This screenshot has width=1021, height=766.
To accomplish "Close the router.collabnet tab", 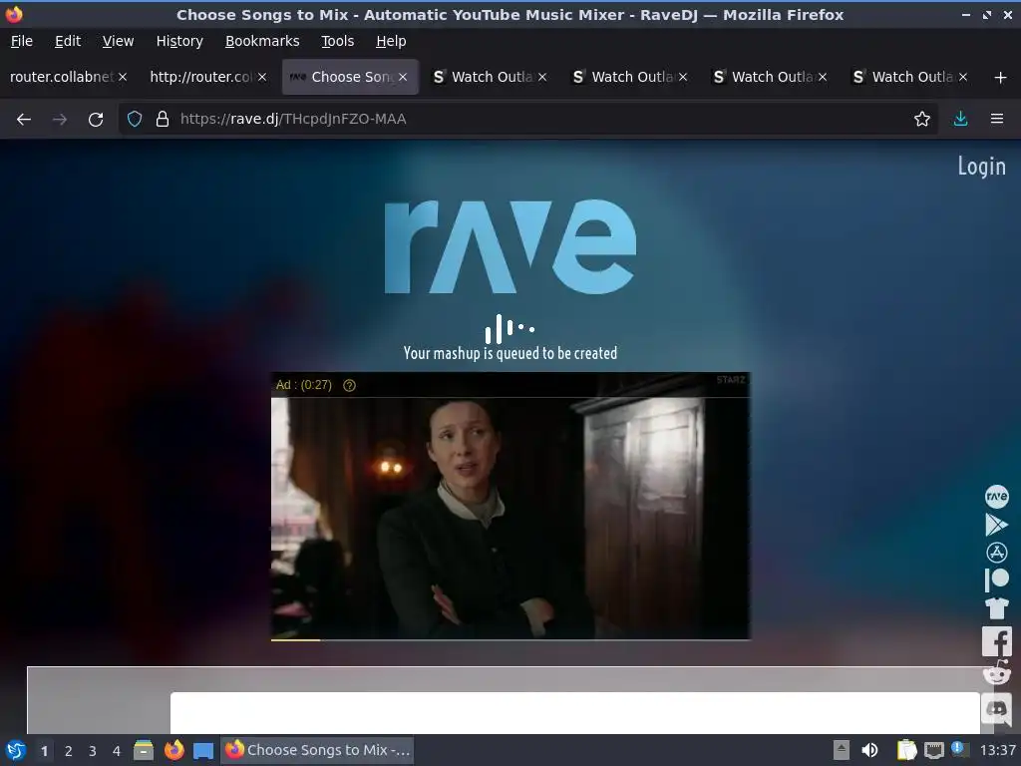I will click(x=123, y=77).
